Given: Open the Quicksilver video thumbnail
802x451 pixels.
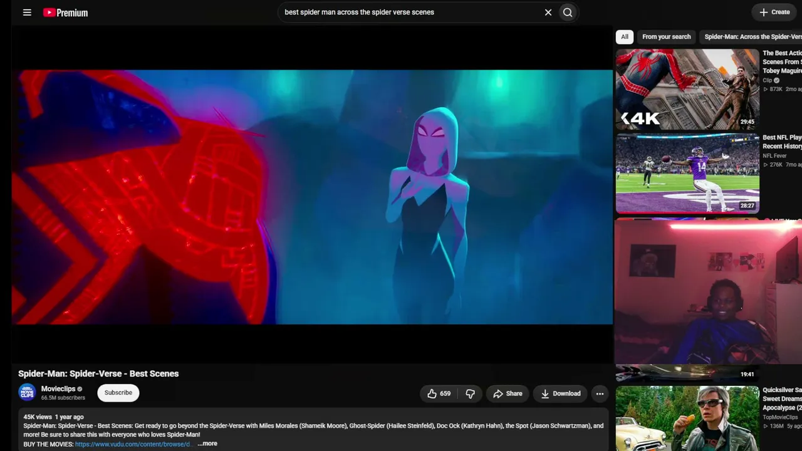Looking at the screenshot, I should coord(687,418).
